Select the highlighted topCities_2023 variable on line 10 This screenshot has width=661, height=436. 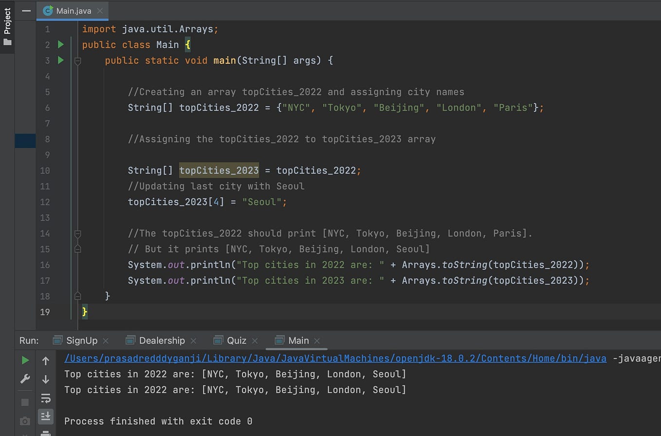coord(219,170)
